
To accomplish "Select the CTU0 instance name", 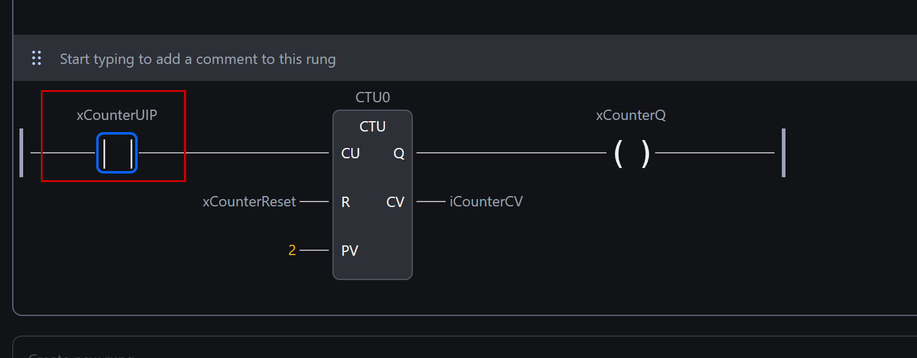I will click(x=373, y=97).
